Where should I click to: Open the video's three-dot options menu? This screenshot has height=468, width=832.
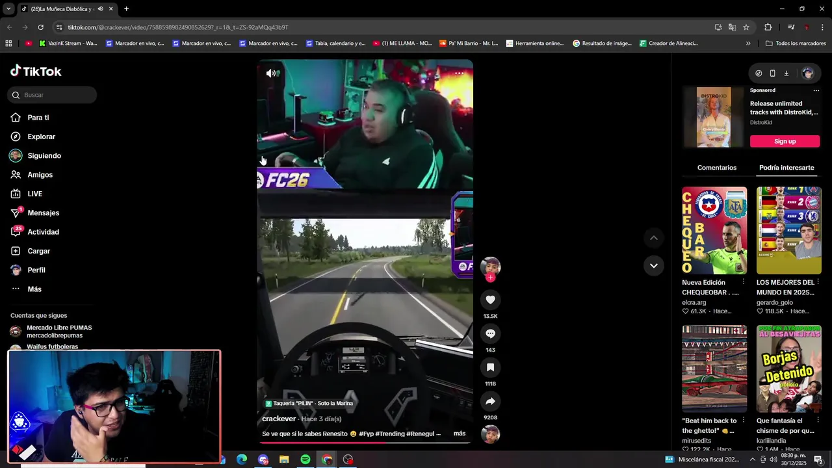click(459, 73)
